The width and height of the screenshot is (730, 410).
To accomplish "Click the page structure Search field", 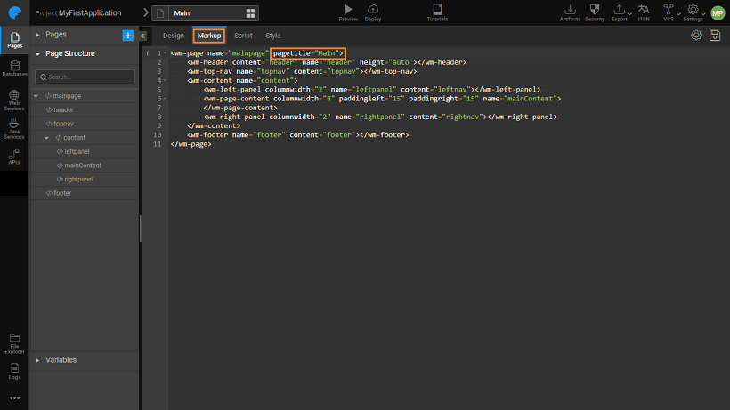I will pos(85,77).
